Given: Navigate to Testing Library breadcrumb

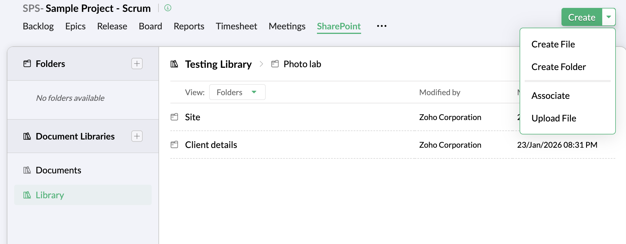Looking at the screenshot, I should (x=218, y=64).
